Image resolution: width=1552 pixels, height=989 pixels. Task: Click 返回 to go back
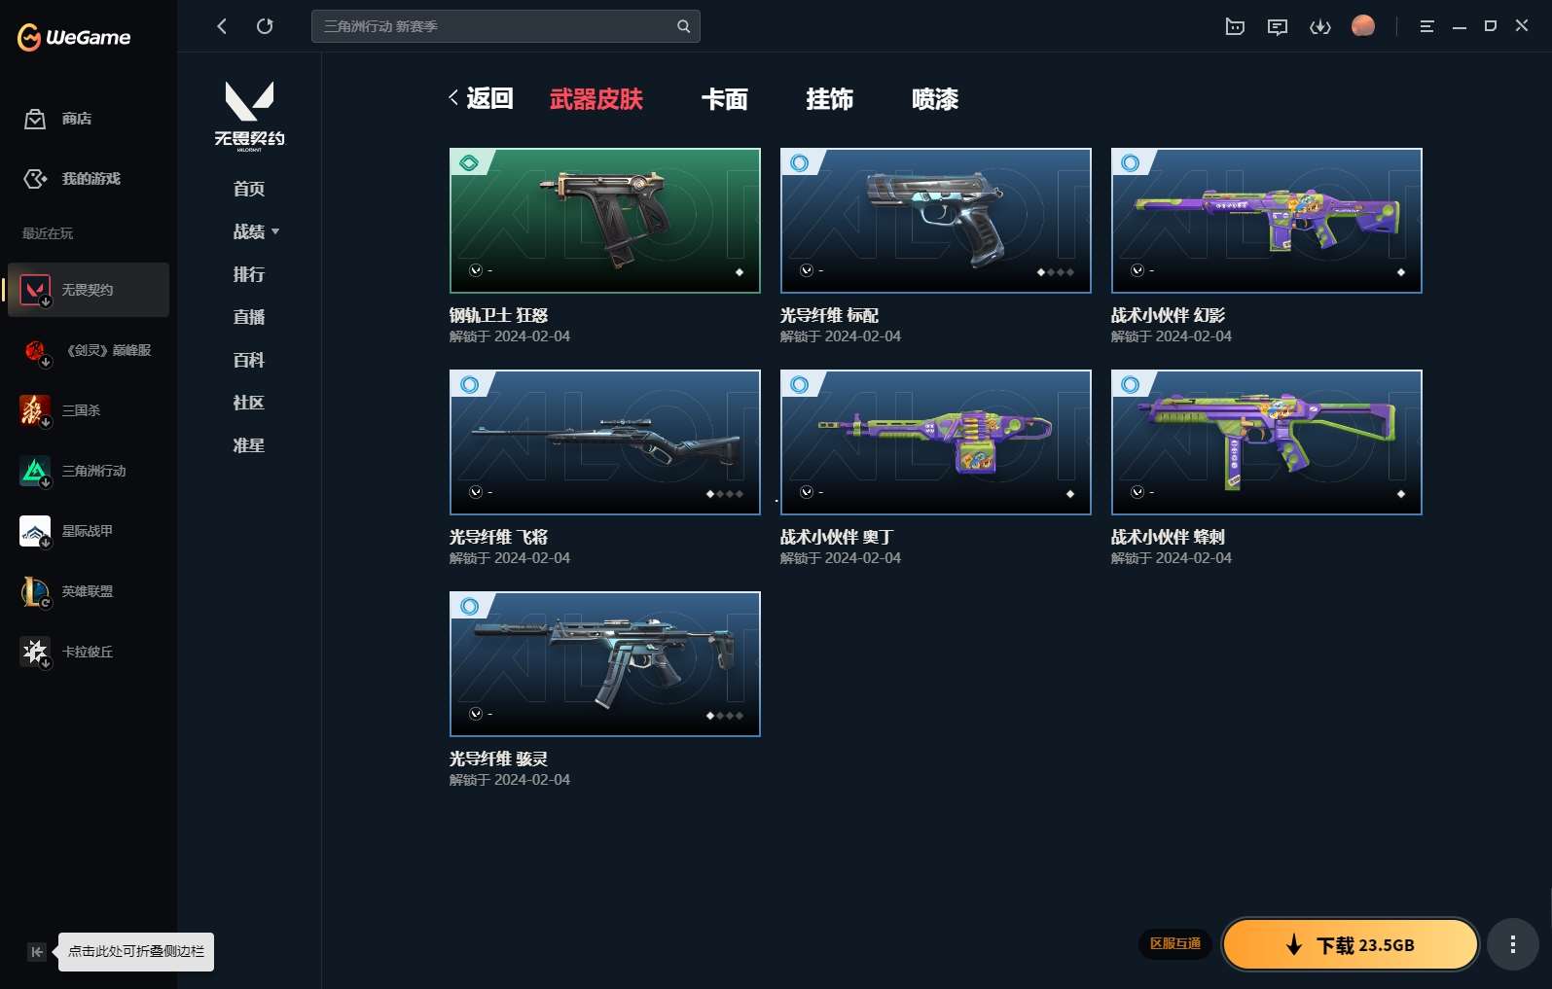pyautogui.click(x=481, y=98)
